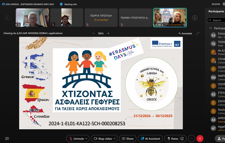Raise hand in meeting
Image resolution: width=225 pixels, height=143 pixels.
172,138
